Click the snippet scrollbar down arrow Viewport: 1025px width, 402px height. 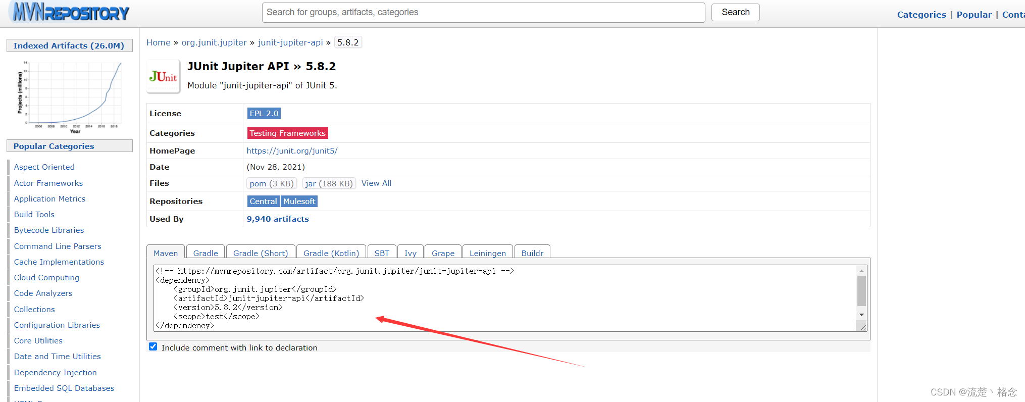[x=861, y=315]
